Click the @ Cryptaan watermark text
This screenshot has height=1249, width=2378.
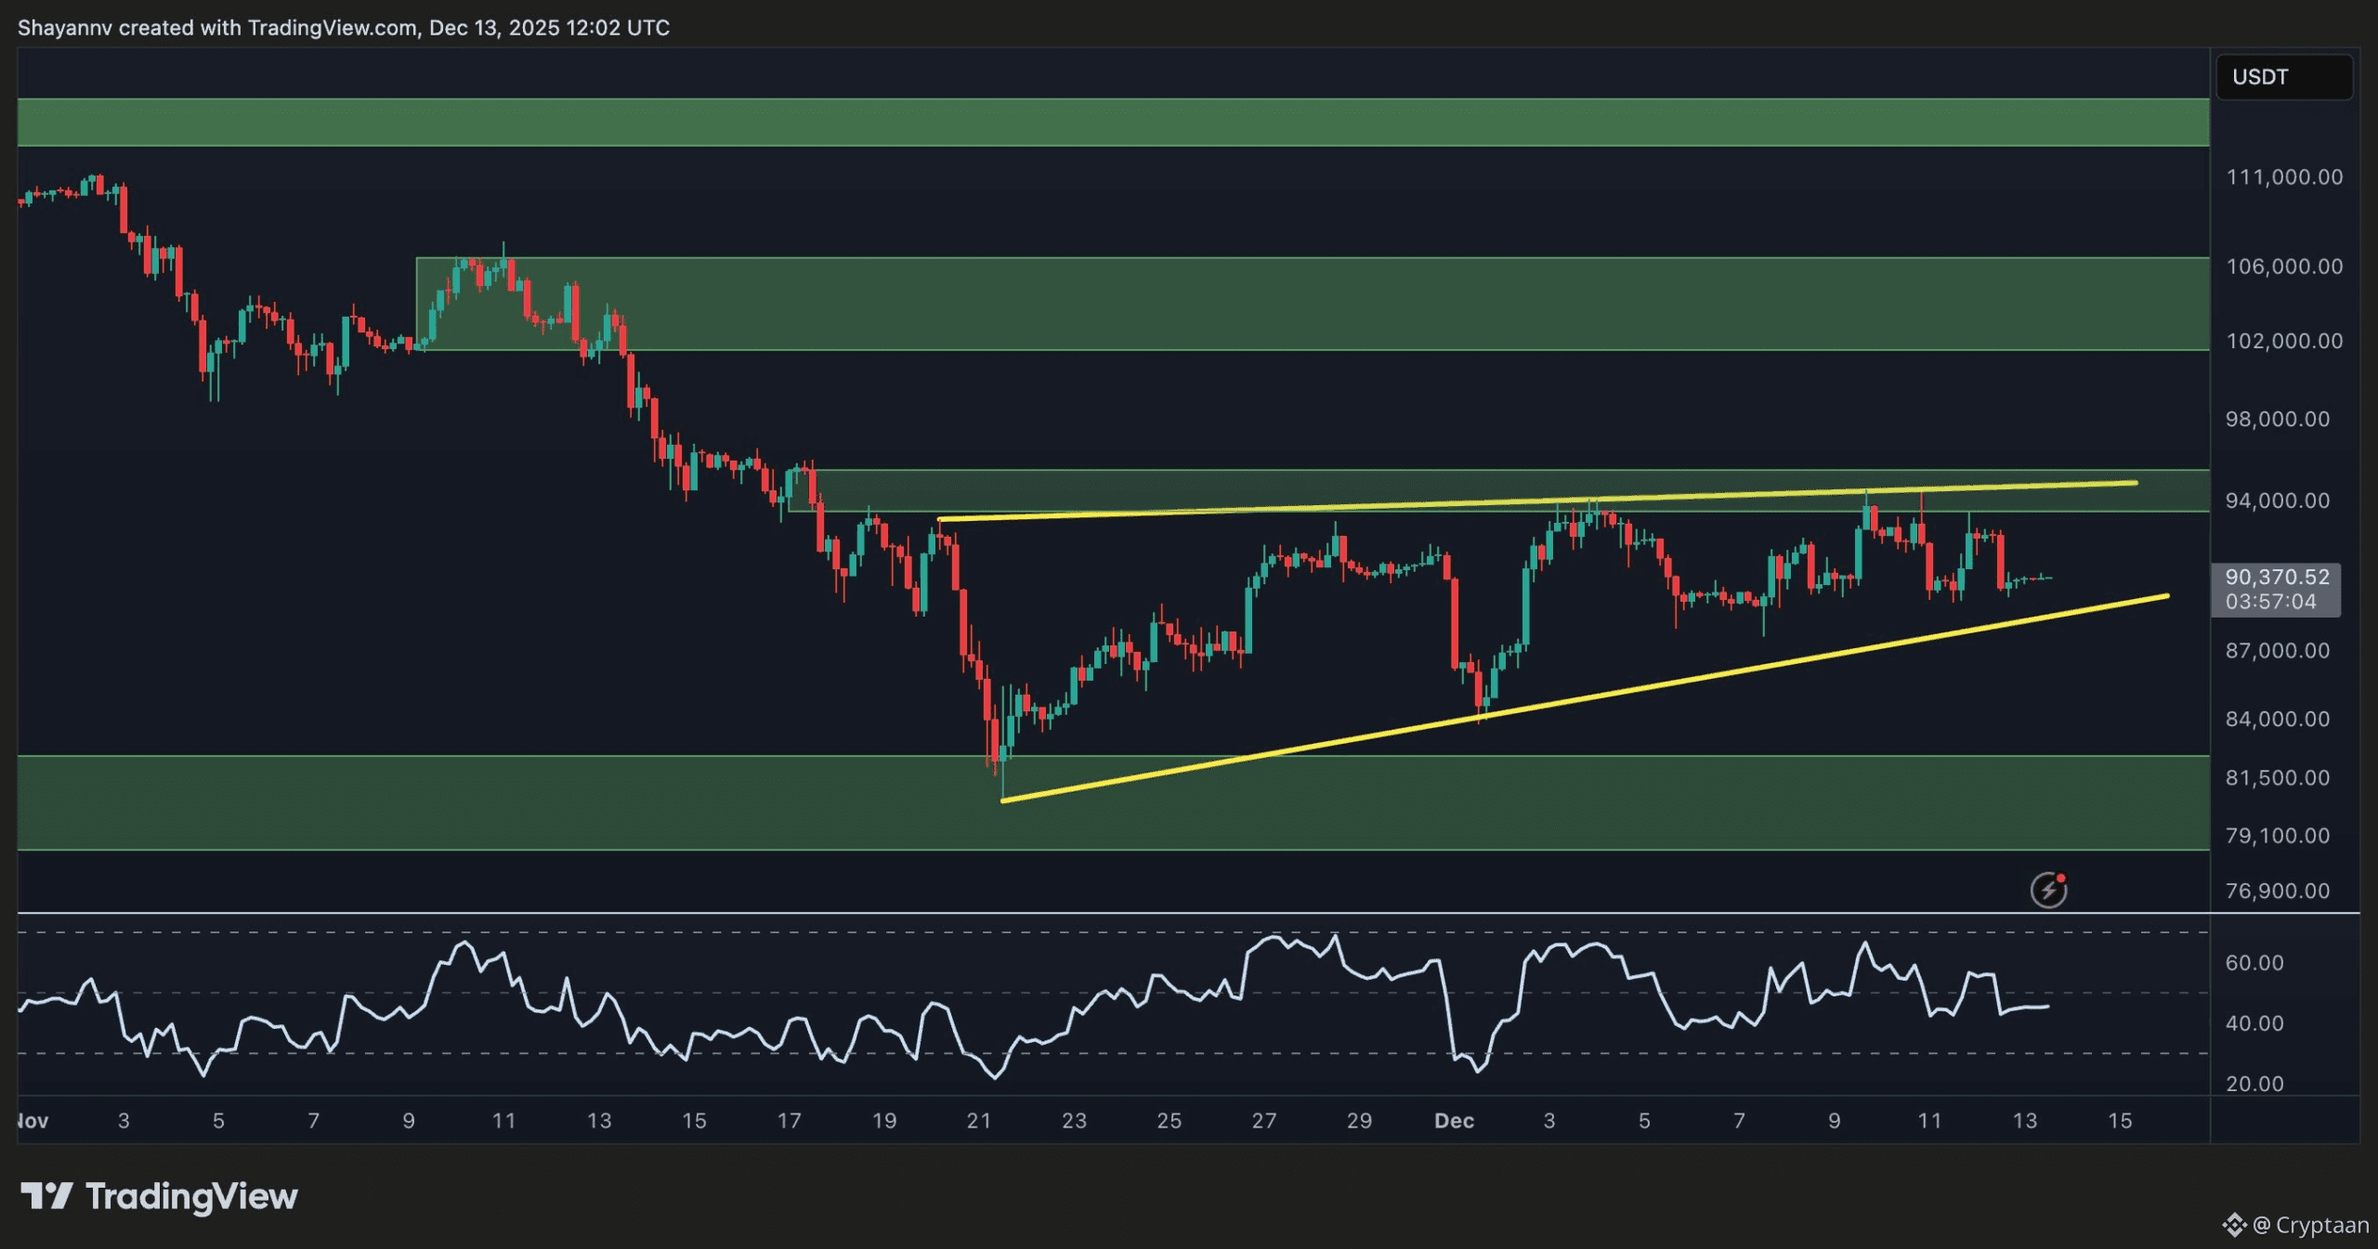click(x=2311, y=1225)
